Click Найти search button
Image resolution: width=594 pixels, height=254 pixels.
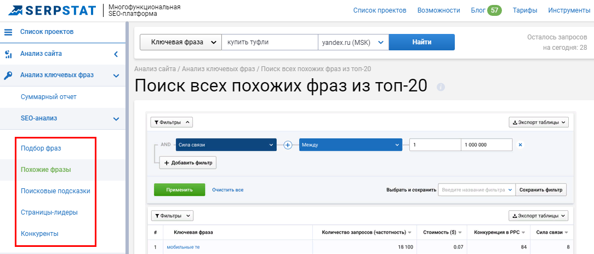pos(421,42)
